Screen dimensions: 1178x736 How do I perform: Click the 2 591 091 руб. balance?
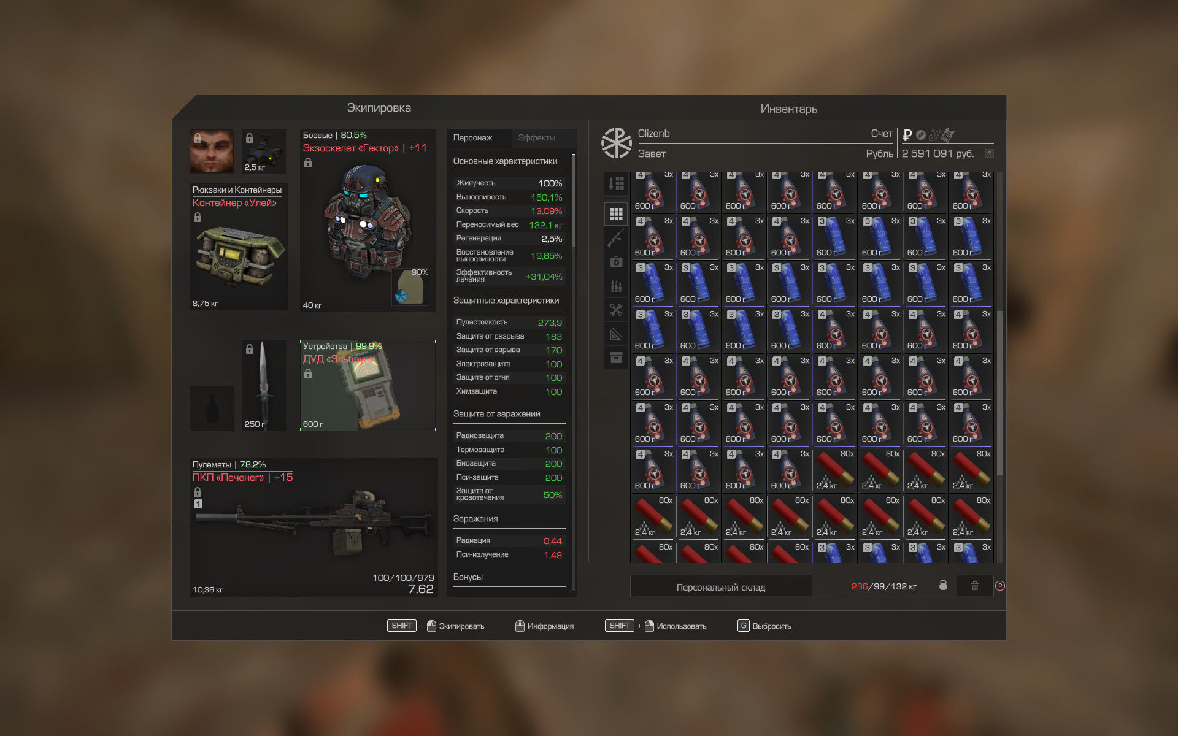pyautogui.click(x=937, y=153)
